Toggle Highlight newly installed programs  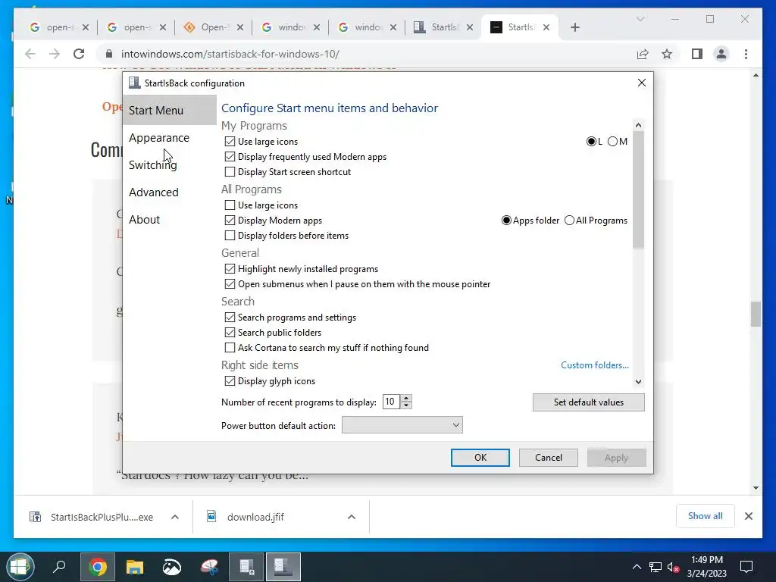click(x=230, y=269)
